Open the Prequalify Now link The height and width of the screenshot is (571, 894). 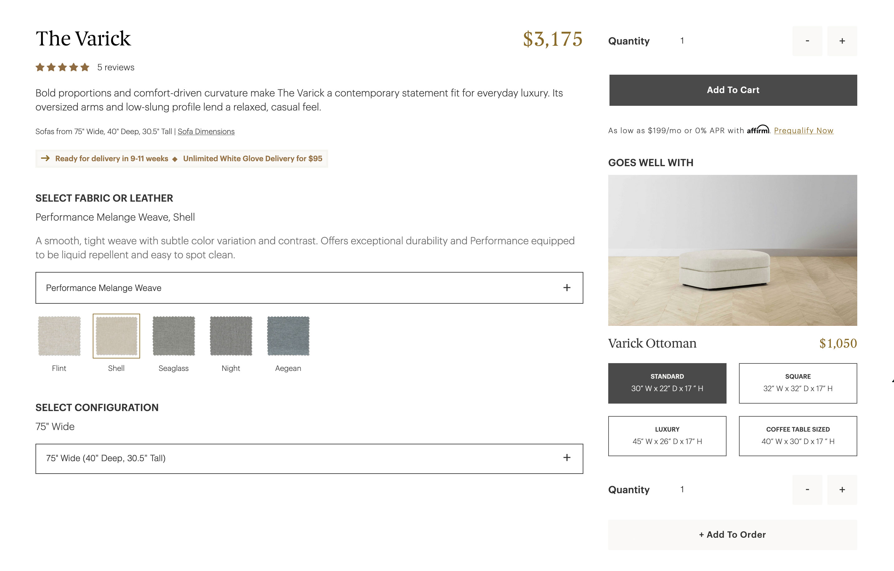(x=804, y=130)
